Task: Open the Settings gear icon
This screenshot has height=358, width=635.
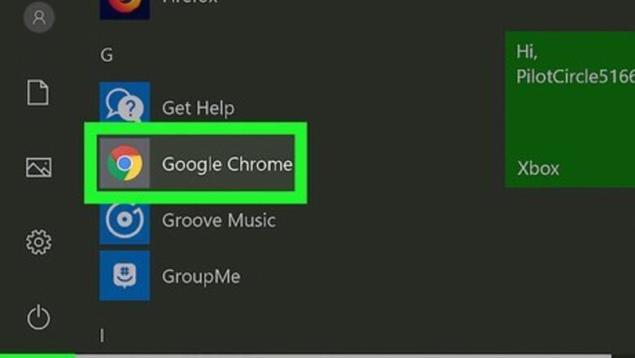Action: coord(38,242)
